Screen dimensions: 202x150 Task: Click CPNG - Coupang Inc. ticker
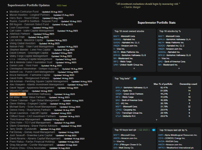119,110
